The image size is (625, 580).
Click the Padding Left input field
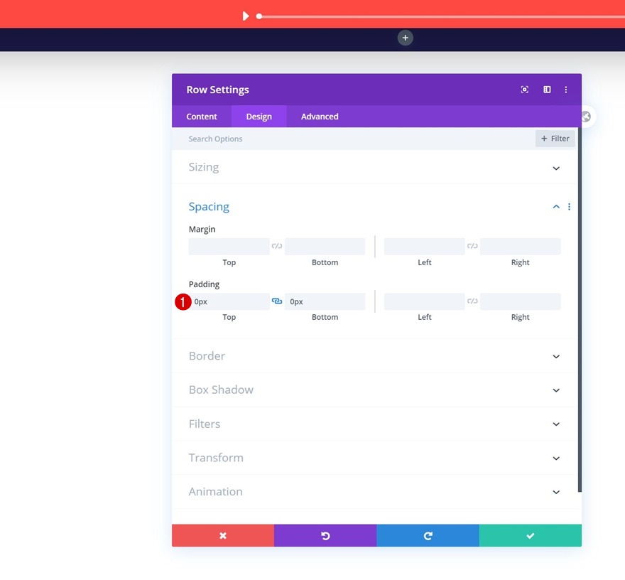point(424,301)
